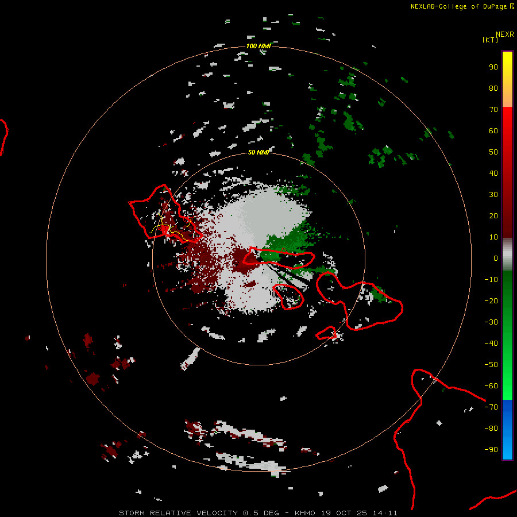Click the 80 value on velocity scale
Screen dimensions: 517x517
tap(493, 88)
